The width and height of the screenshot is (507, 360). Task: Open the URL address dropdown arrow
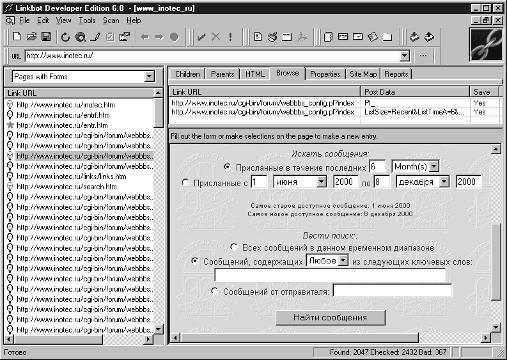click(x=404, y=56)
